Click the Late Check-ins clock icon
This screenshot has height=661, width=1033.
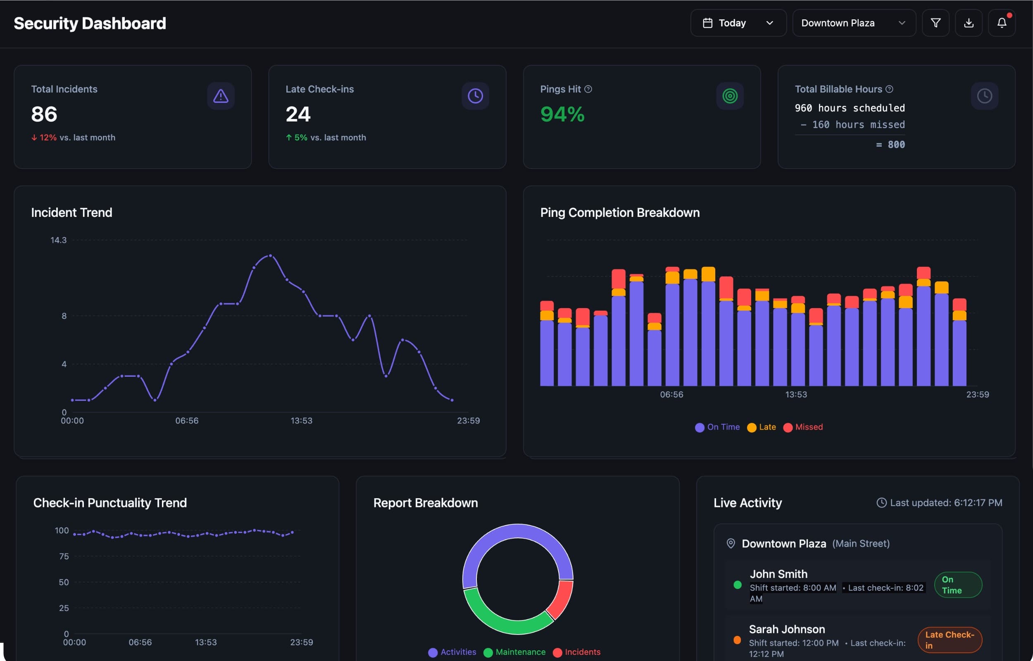pyautogui.click(x=475, y=95)
